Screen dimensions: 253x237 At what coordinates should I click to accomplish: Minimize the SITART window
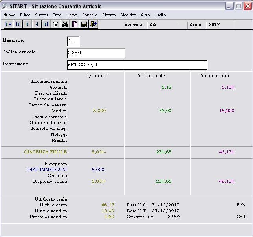coord(229,6)
